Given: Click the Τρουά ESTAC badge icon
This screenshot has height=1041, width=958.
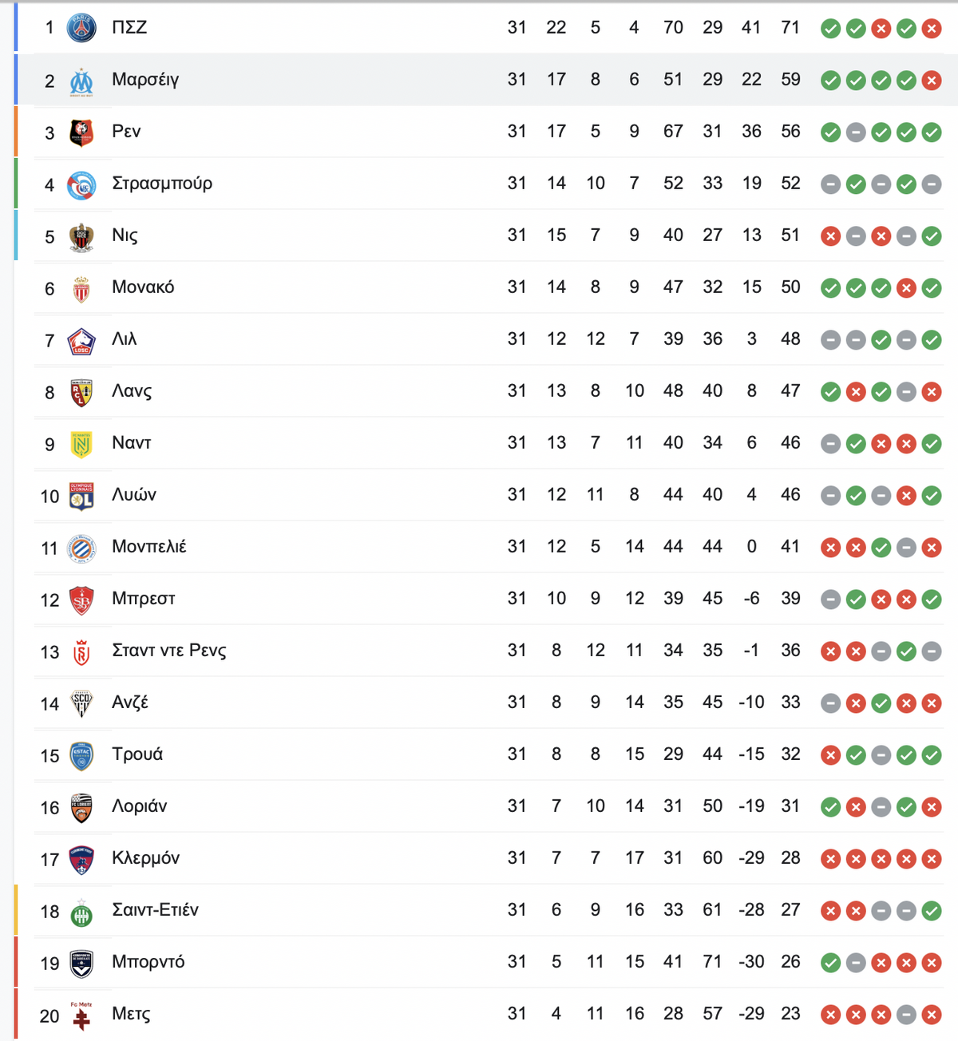Looking at the screenshot, I should click(81, 756).
